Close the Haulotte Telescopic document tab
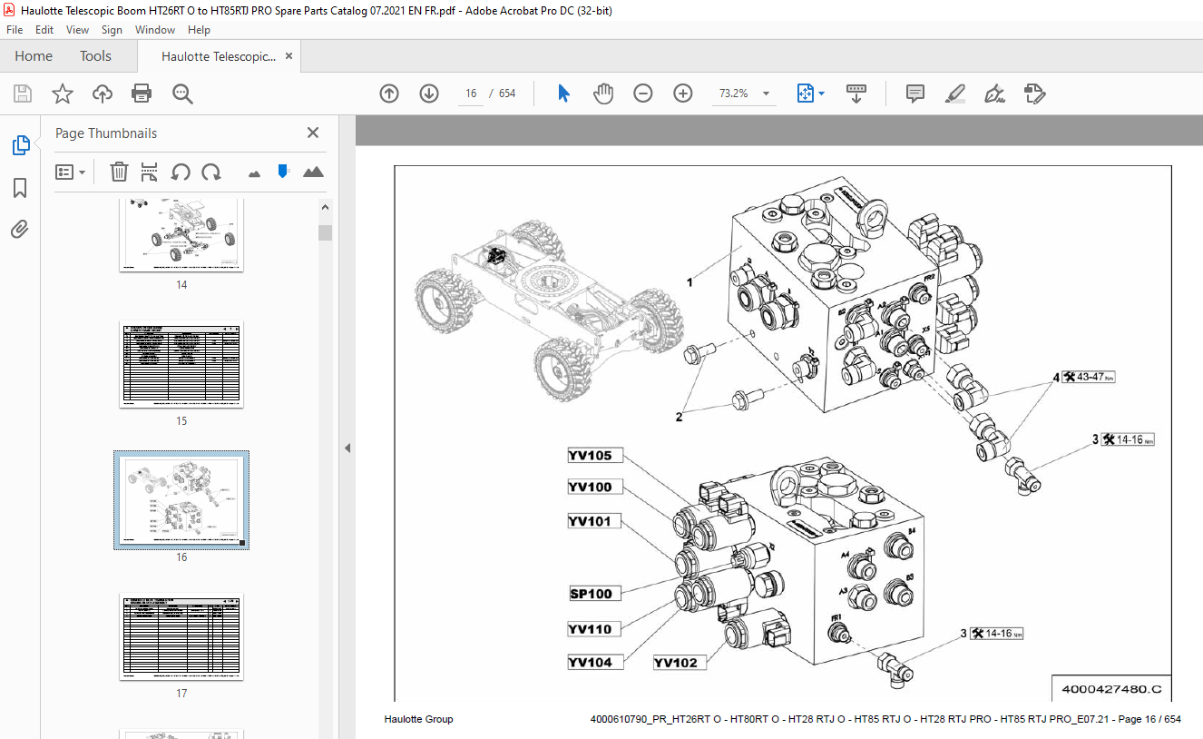This screenshot has height=739, width=1203. (x=289, y=56)
